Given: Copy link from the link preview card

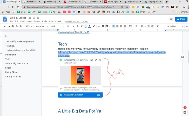Looking at the screenshot, I should tap(92, 60).
